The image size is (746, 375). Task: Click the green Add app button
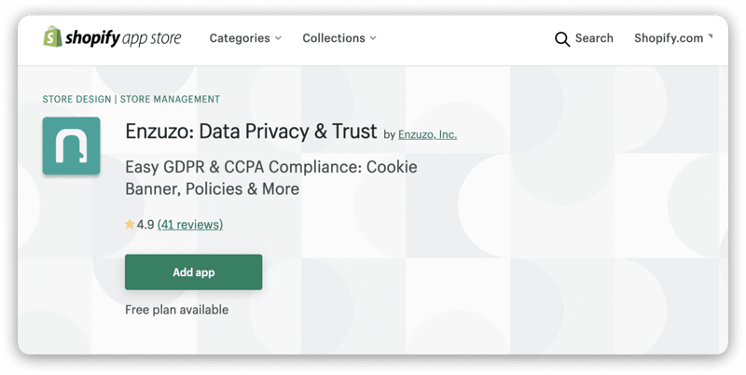click(x=194, y=272)
